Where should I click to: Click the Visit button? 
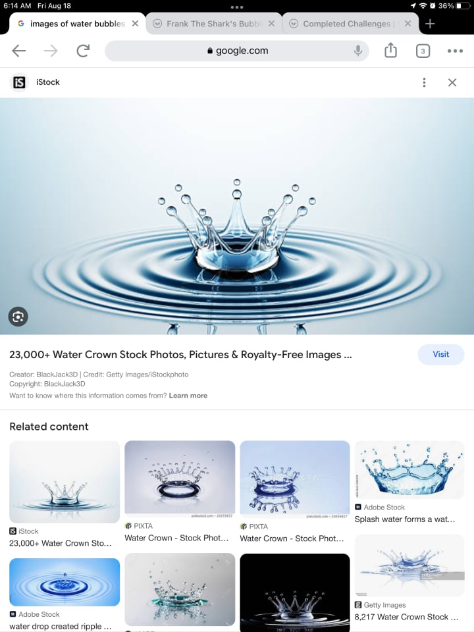441,354
